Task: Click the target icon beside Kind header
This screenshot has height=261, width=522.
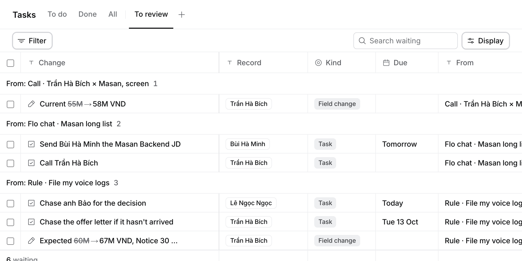Action: click(x=318, y=63)
